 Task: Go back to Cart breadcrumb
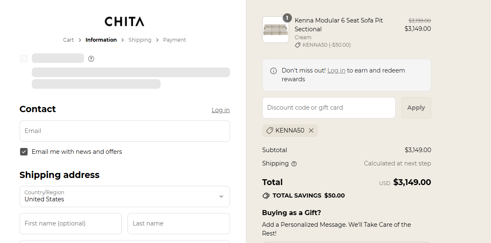(x=68, y=40)
